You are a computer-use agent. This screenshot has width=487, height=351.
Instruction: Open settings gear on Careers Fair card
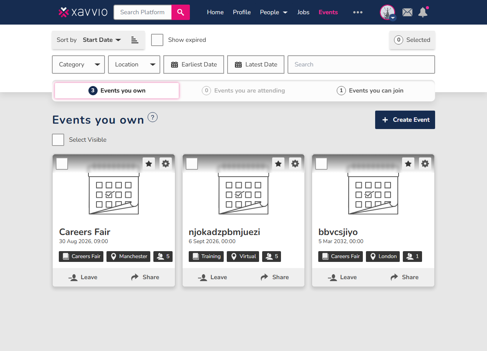(x=166, y=164)
